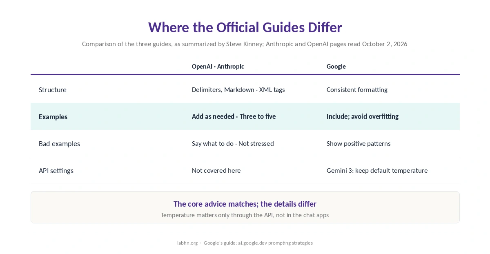Viewport: 490px width, 254px height.
Task: Click 'The core advice matches; the details differ'
Action: (x=245, y=204)
